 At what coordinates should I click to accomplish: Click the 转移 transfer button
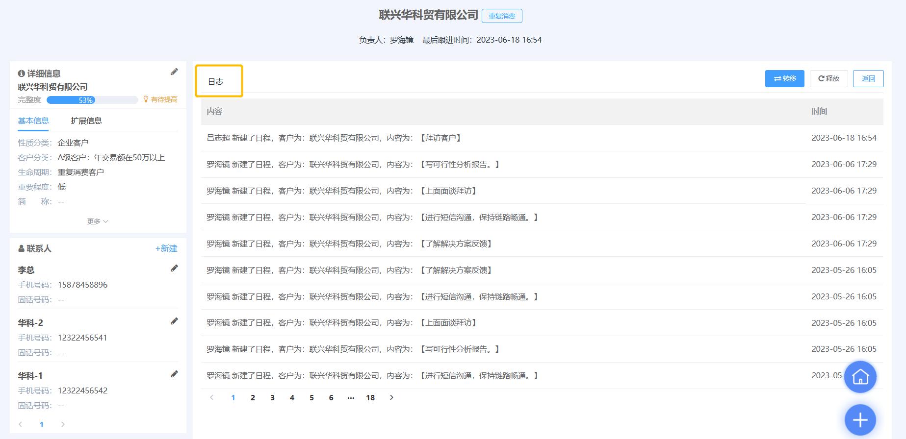[784, 78]
